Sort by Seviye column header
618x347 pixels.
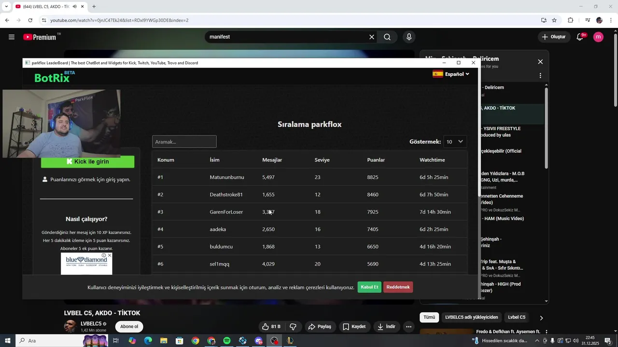click(x=322, y=160)
